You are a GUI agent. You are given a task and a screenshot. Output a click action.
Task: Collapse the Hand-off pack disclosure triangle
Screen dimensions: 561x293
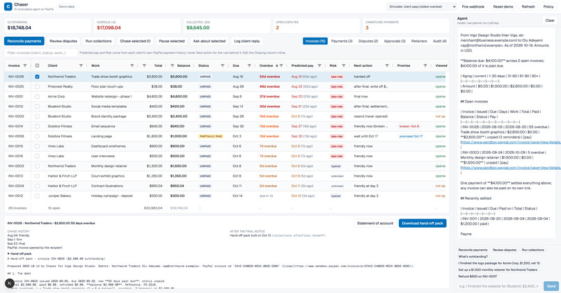click(8, 253)
